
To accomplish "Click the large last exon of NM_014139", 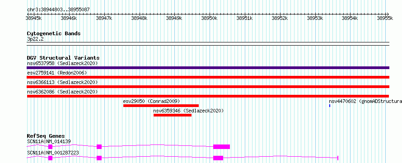I will (221, 147).
